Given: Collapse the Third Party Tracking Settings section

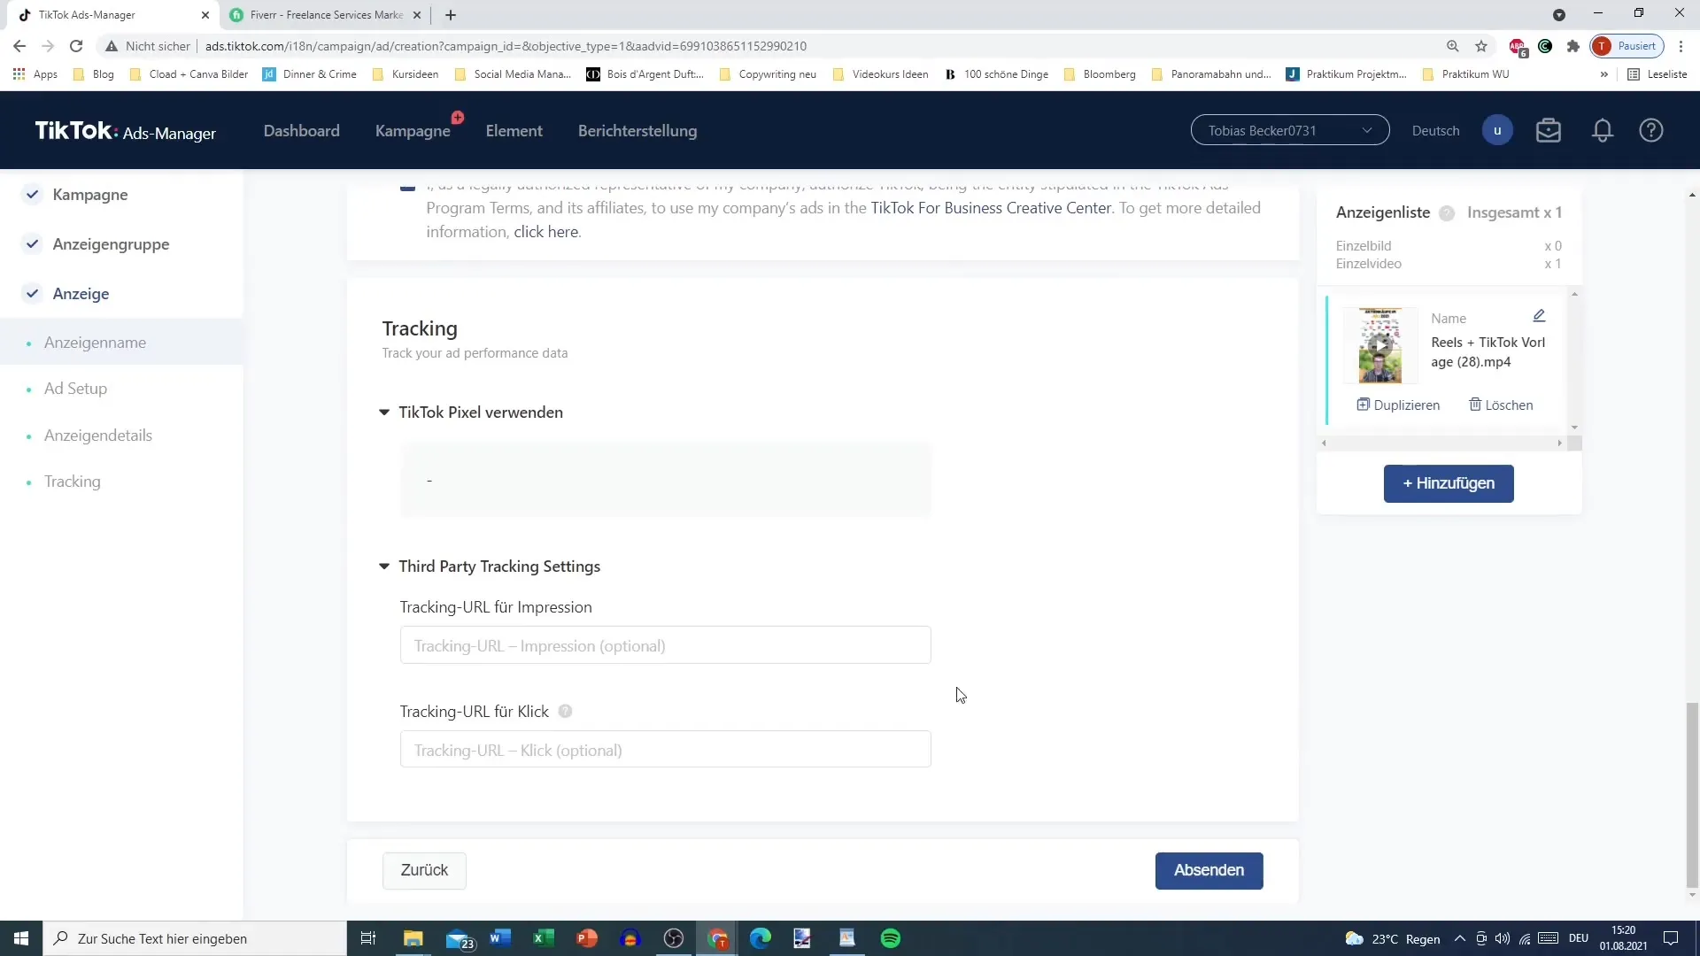Looking at the screenshot, I should pos(386,567).
